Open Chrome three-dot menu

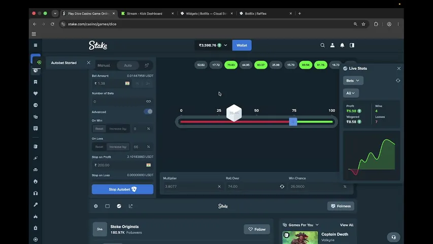pyautogui.click(x=398, y=24)
